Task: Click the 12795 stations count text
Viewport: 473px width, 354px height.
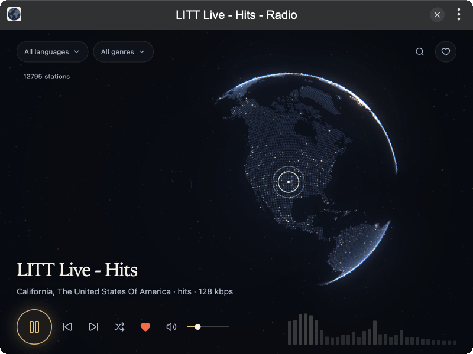Action: [47, 77]
